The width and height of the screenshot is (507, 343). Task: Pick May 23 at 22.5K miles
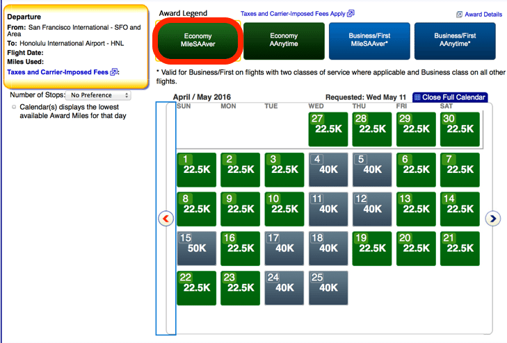[x=240, y=288]
